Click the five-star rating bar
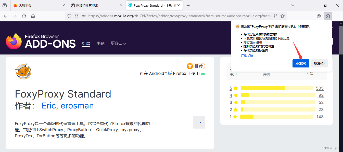The width and height of the screenshot is (343, 152). coord(277,88)
